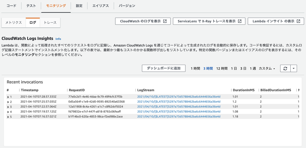Screen dimensions: 306x148
Task: Click the Timestamp column menu dots
Action: click(x=19, y=90)
